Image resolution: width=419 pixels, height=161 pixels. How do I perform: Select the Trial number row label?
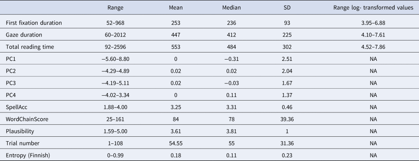23,143
